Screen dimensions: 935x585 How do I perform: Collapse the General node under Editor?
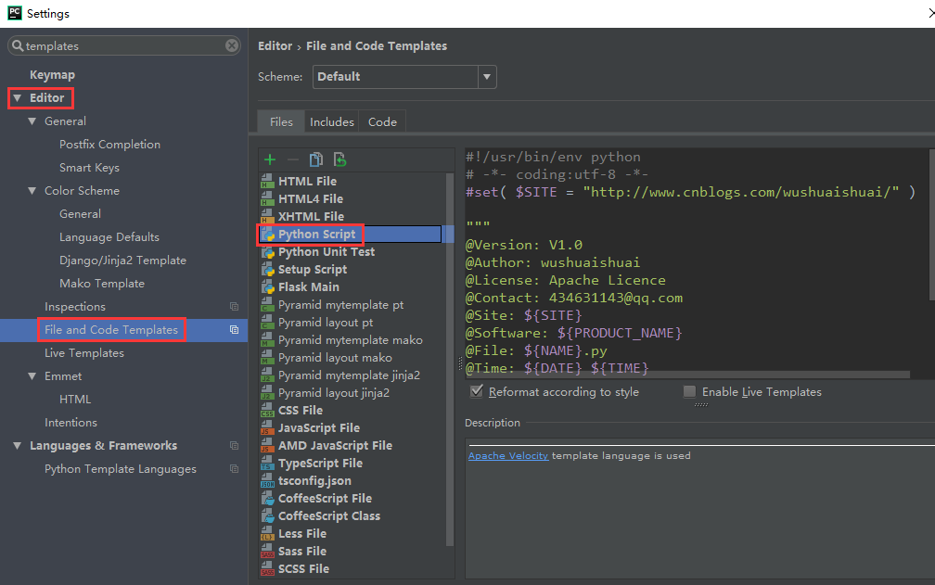tap(32, 121)
